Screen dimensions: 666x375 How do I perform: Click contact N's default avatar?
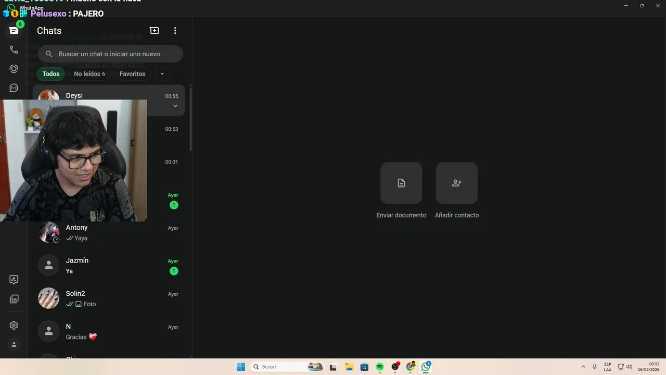pos(49,331)
